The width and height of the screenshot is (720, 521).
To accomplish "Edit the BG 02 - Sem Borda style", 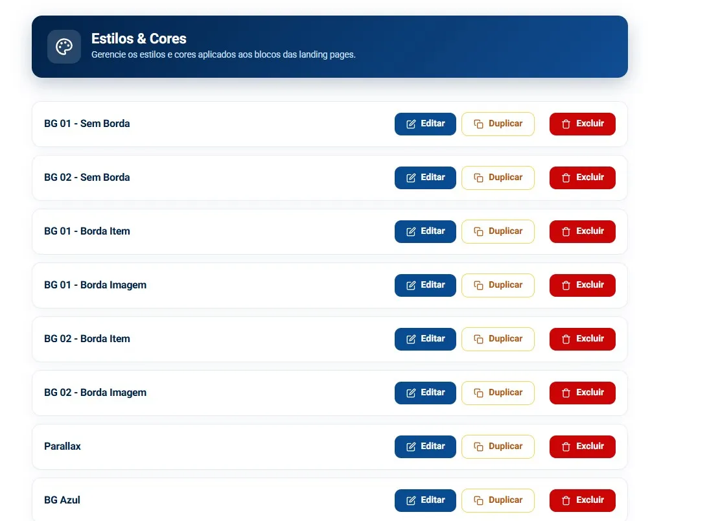I will click(425, 178).
